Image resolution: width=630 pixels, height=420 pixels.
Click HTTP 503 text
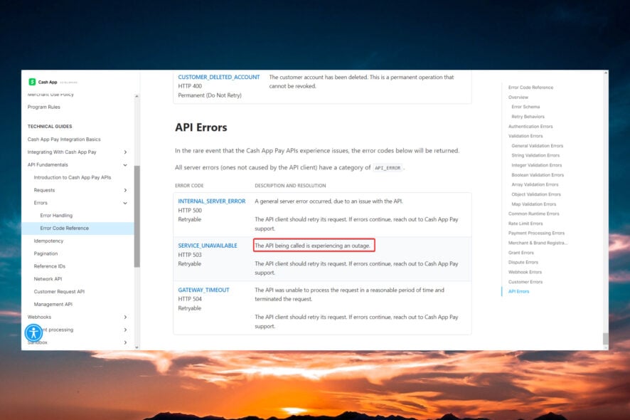[190, 255]
